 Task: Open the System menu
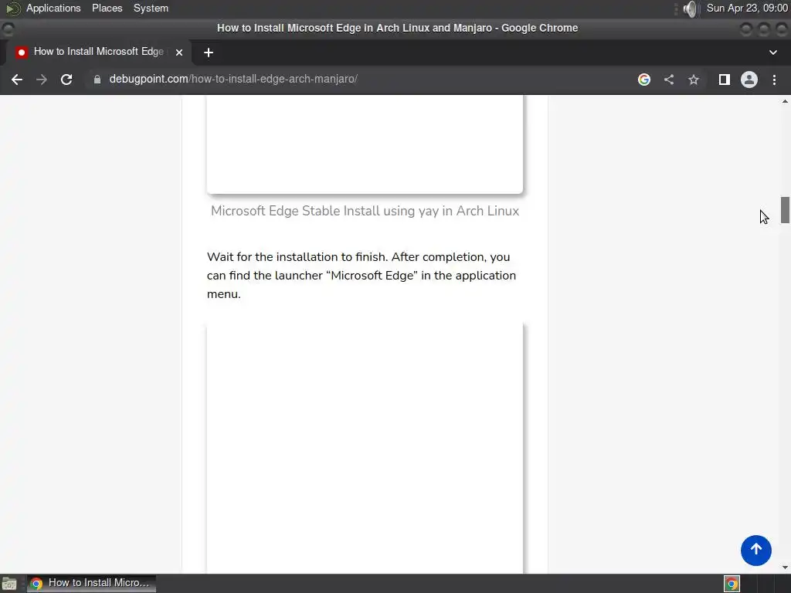click(x=151, y=8)
